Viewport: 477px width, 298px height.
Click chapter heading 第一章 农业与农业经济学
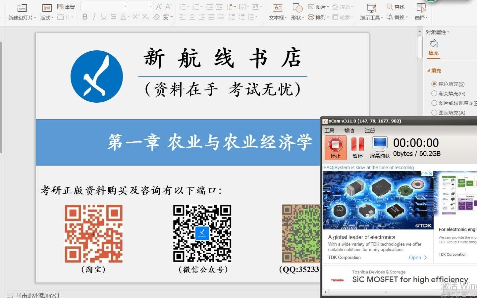click(x=210, y=142)
